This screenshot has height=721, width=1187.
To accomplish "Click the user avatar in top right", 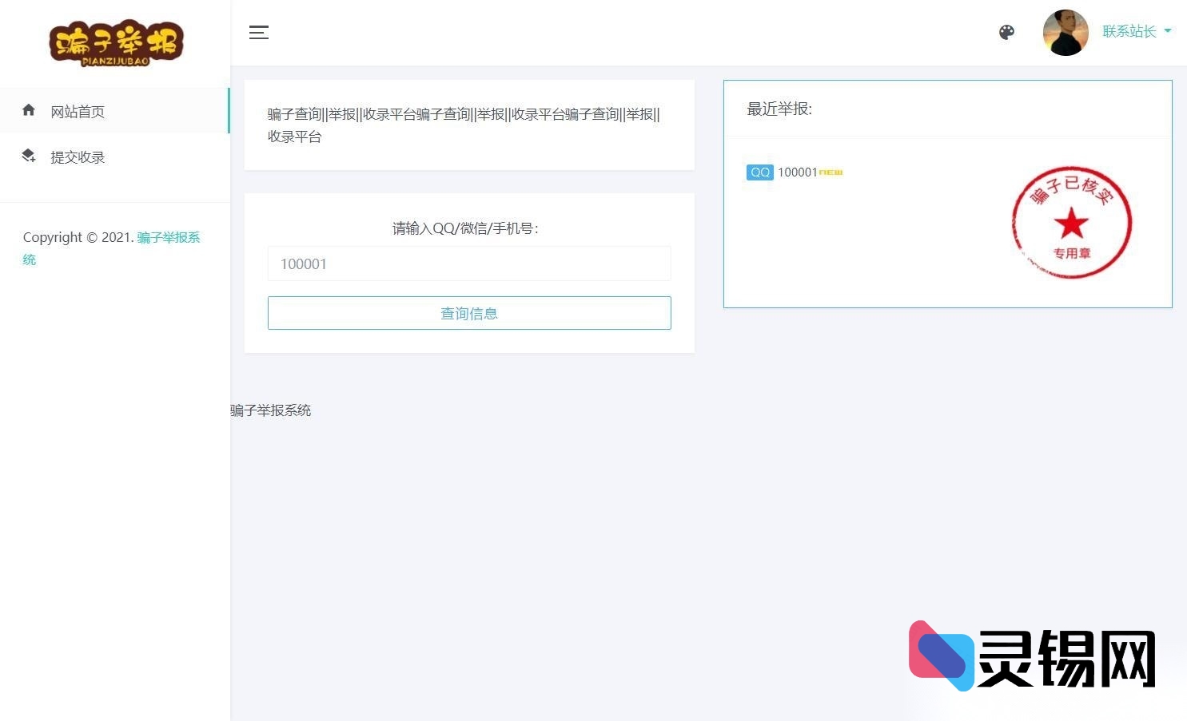I will 1066,33.
